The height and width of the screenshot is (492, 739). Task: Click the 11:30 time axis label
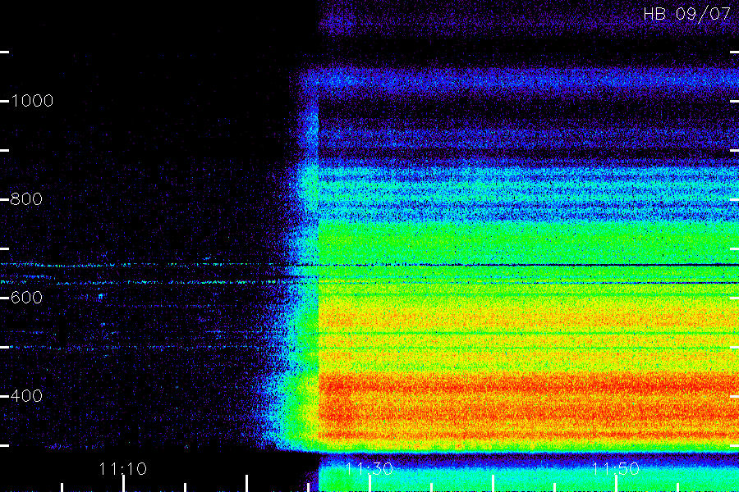(x=369, y=469)
